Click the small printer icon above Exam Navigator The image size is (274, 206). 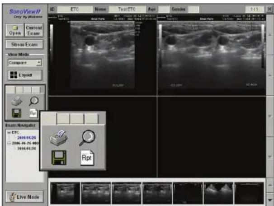(17, 101)
